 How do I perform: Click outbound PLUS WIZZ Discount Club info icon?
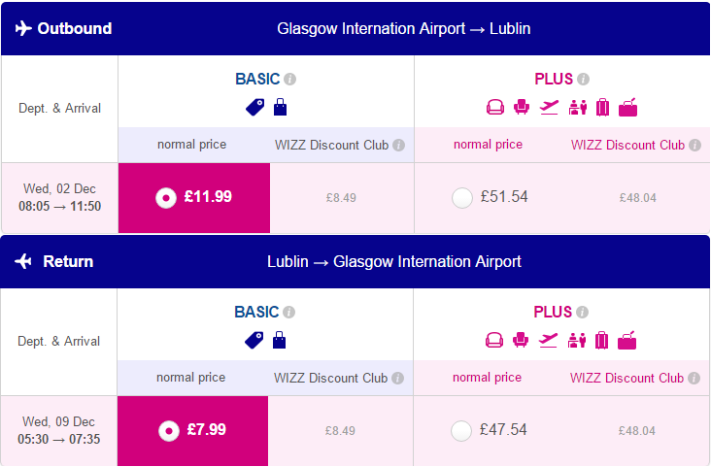click(x=694, y=145)
